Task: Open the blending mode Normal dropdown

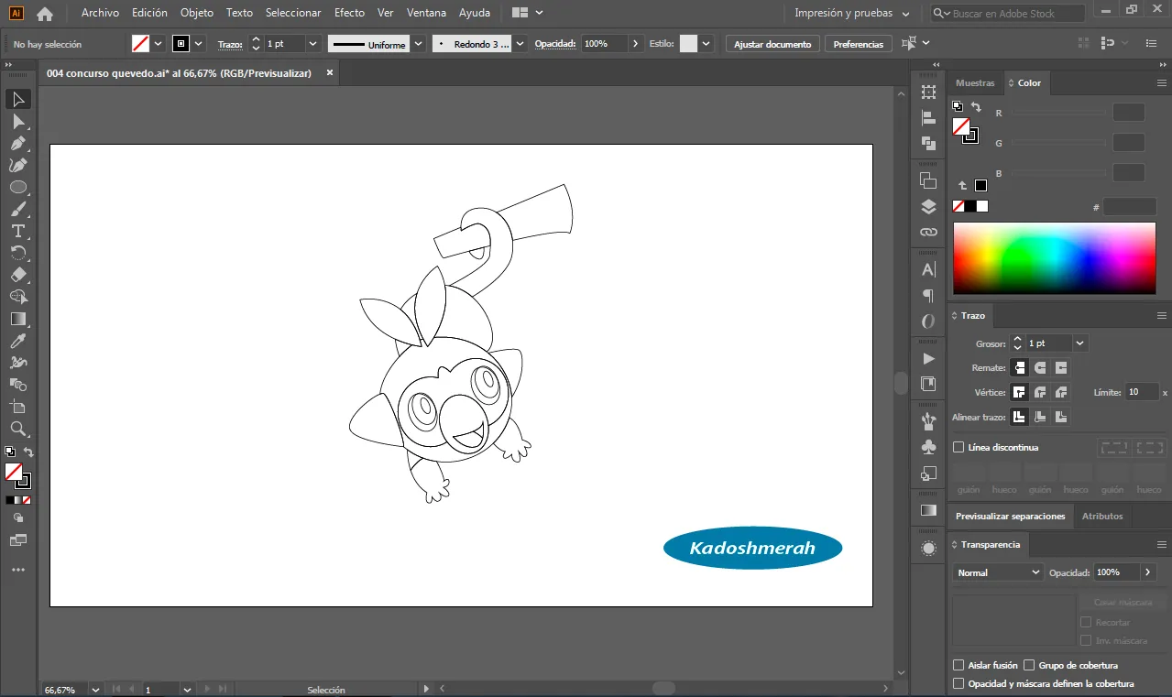Action: click(998, 572)
